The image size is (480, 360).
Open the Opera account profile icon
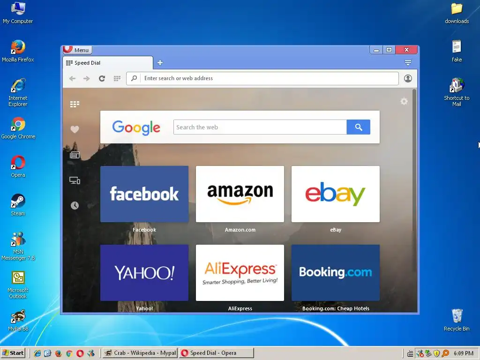coord(408,78)
